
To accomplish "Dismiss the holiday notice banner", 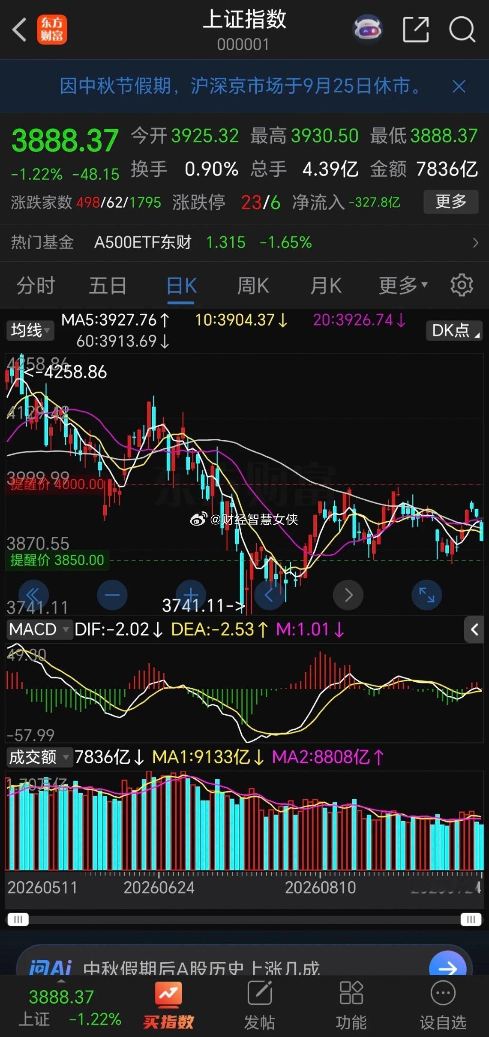I will [x=459, y=86].
